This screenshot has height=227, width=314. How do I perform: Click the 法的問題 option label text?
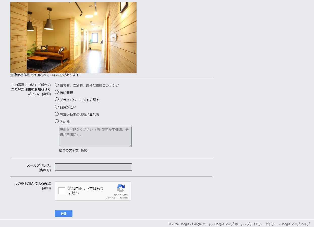[x=66, y=93]
